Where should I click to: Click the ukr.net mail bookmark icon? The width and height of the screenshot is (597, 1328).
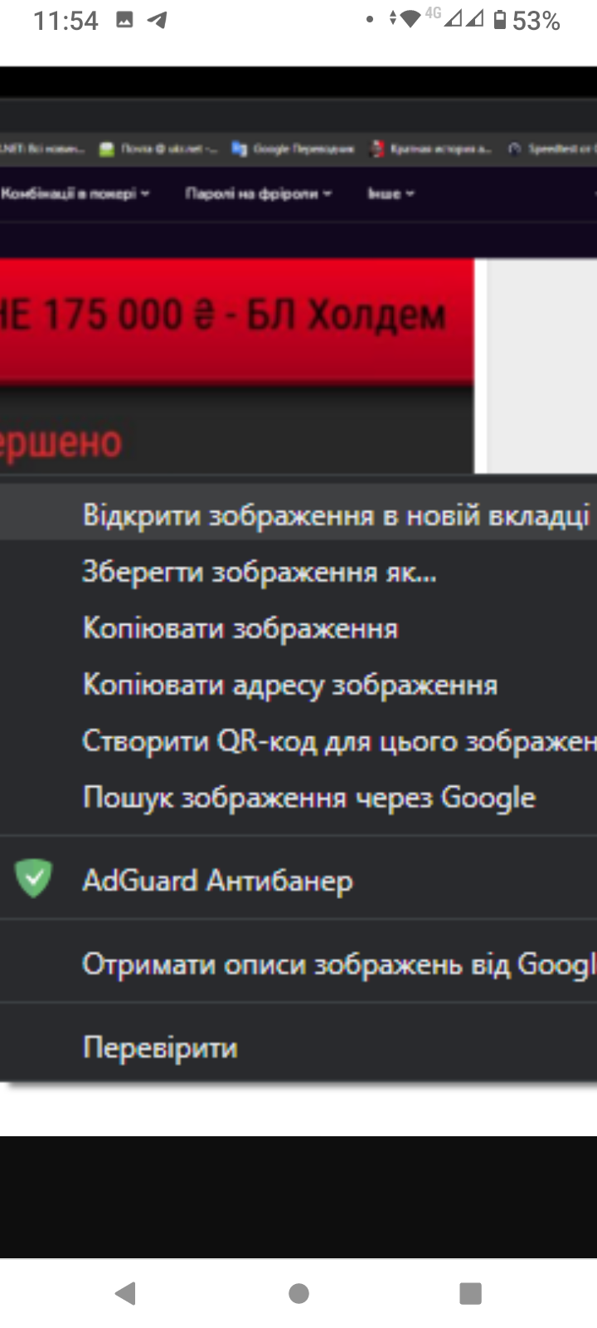point(106,149)
